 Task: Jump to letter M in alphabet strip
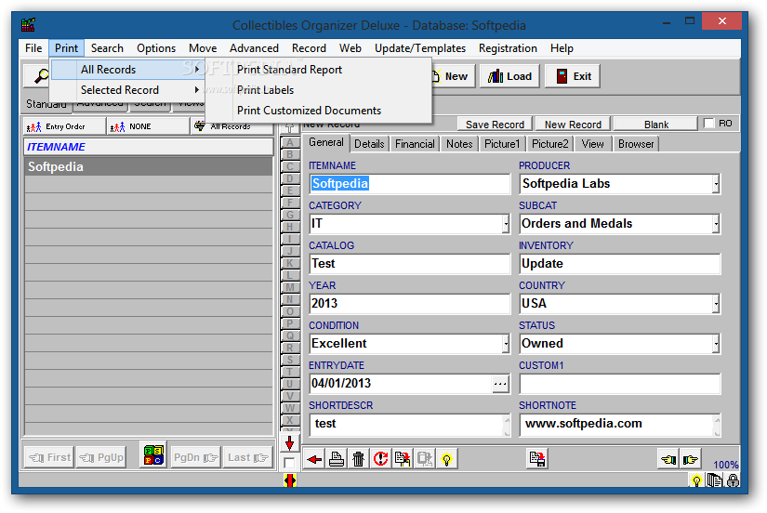point(290,287)
